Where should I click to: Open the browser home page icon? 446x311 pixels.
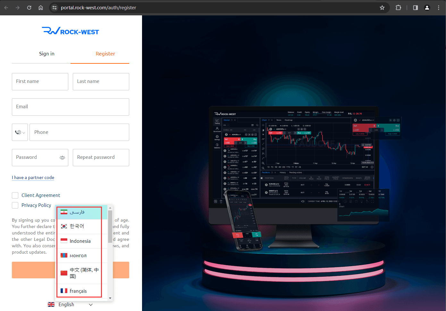coord(41,8)
